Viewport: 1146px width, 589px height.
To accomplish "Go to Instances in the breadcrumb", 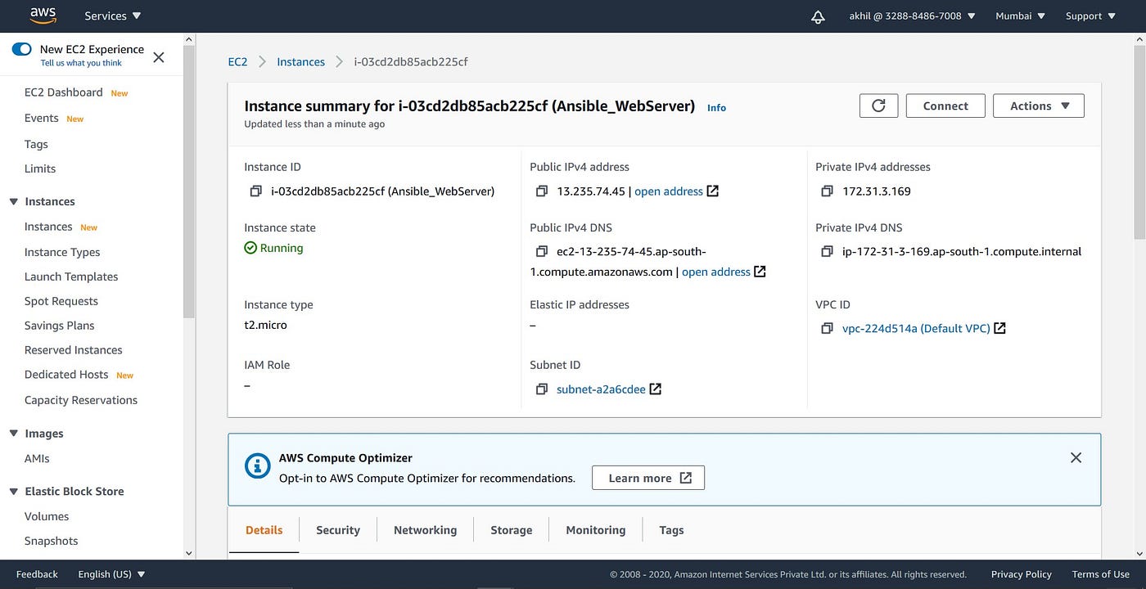I will click(x=300, y=61).
